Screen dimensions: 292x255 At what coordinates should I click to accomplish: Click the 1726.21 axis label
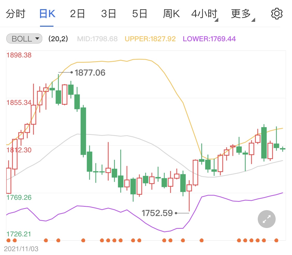(x=19, y=234)
